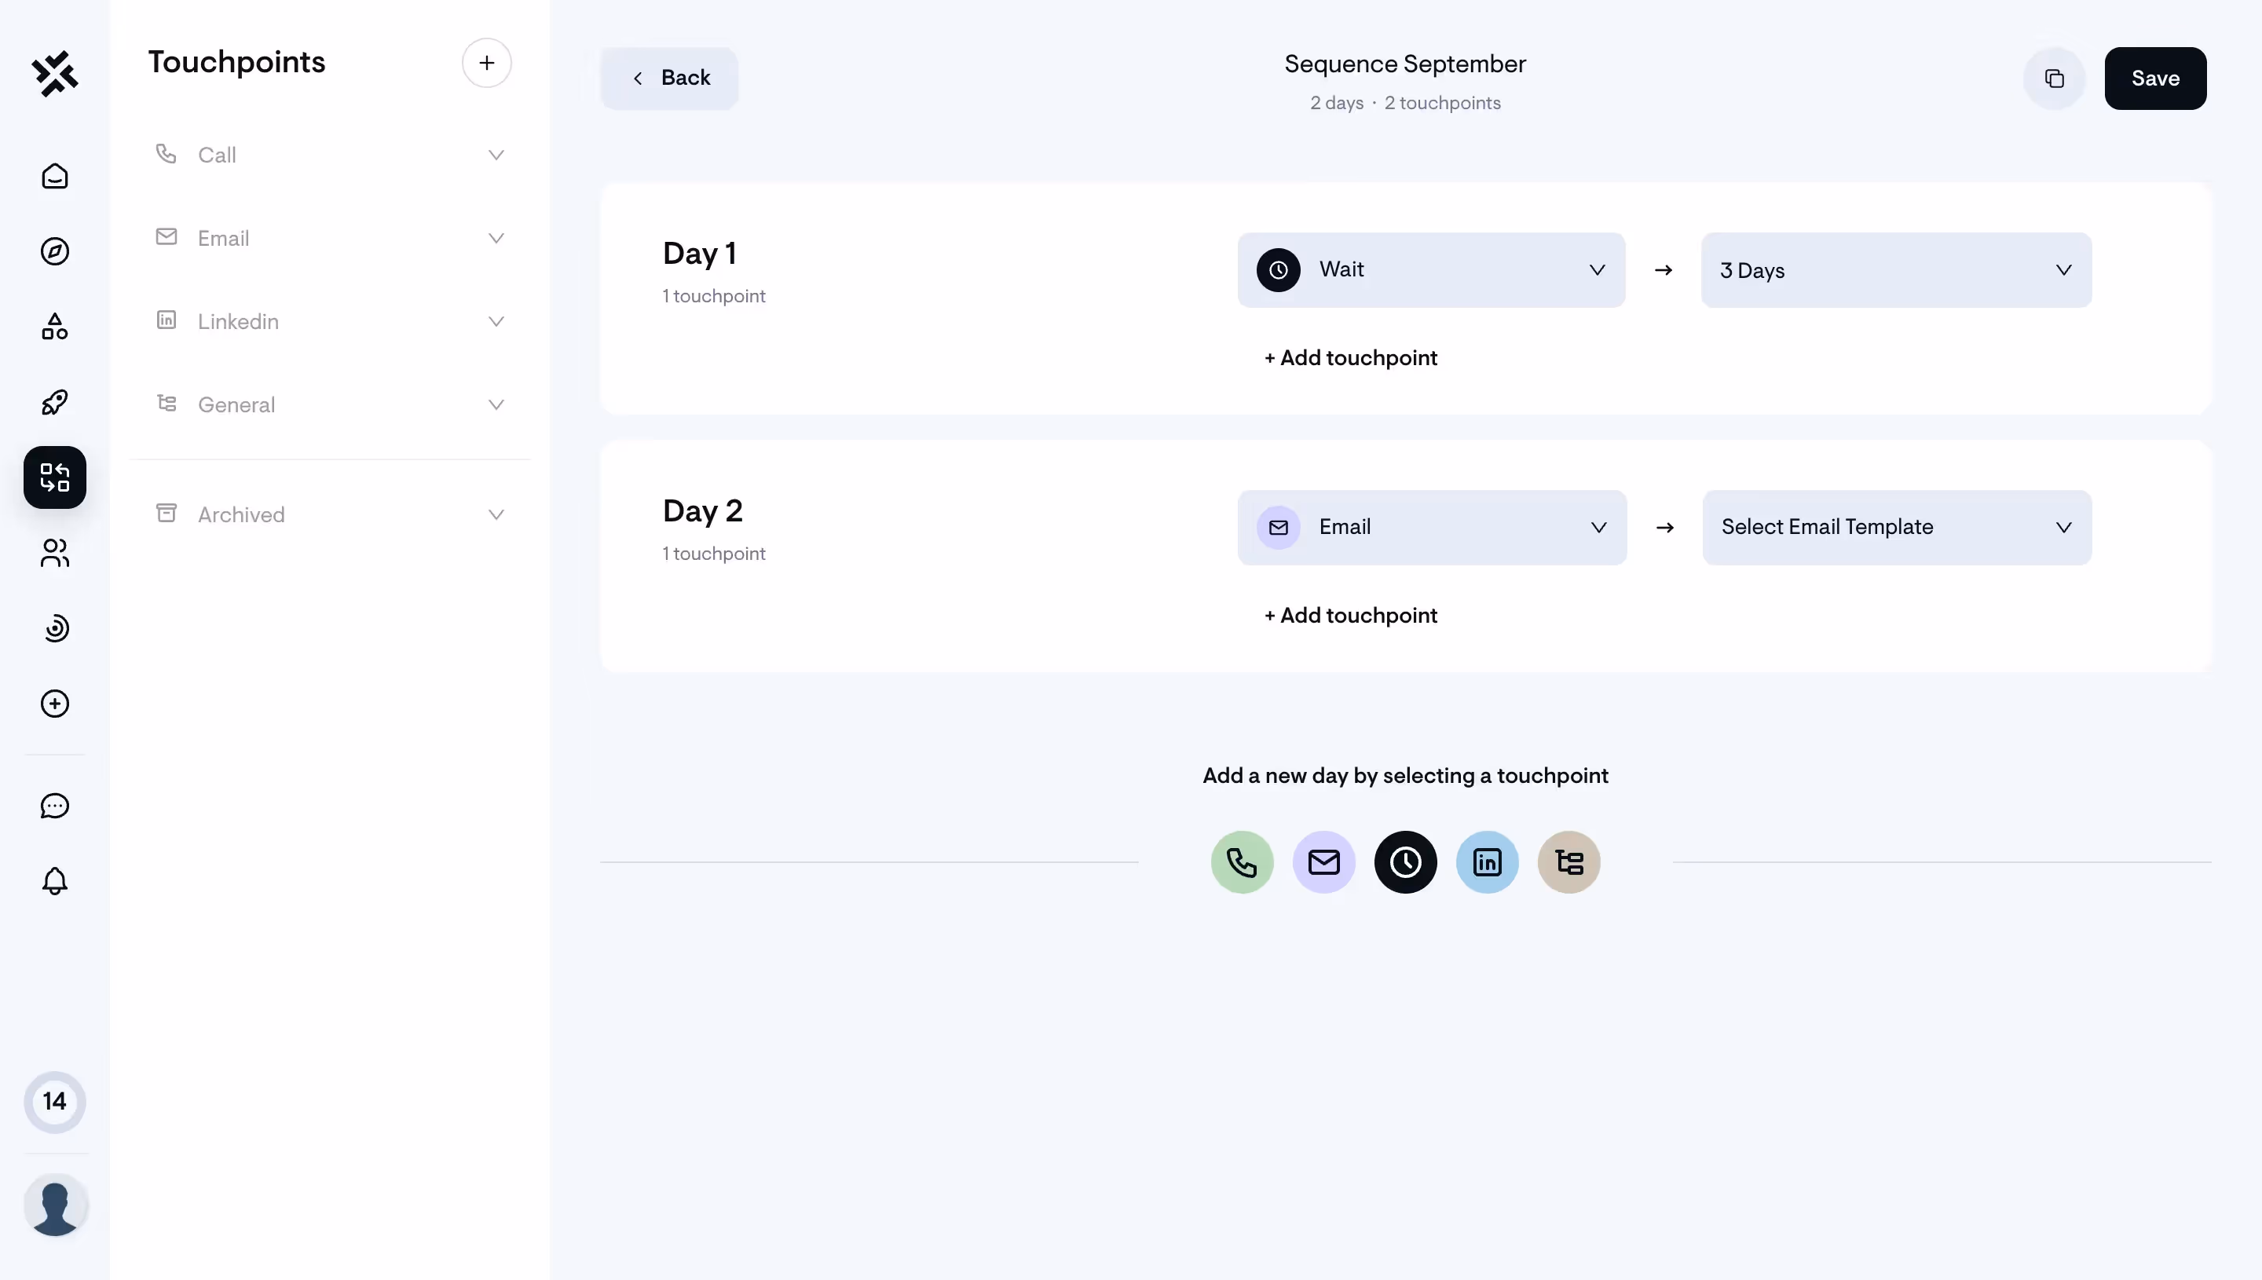Go Back from the sequence editor
The image size is (2262, 1280).
tap(669, 78)
